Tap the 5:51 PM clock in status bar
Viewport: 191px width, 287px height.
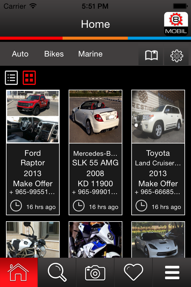(x=95, y=6)
